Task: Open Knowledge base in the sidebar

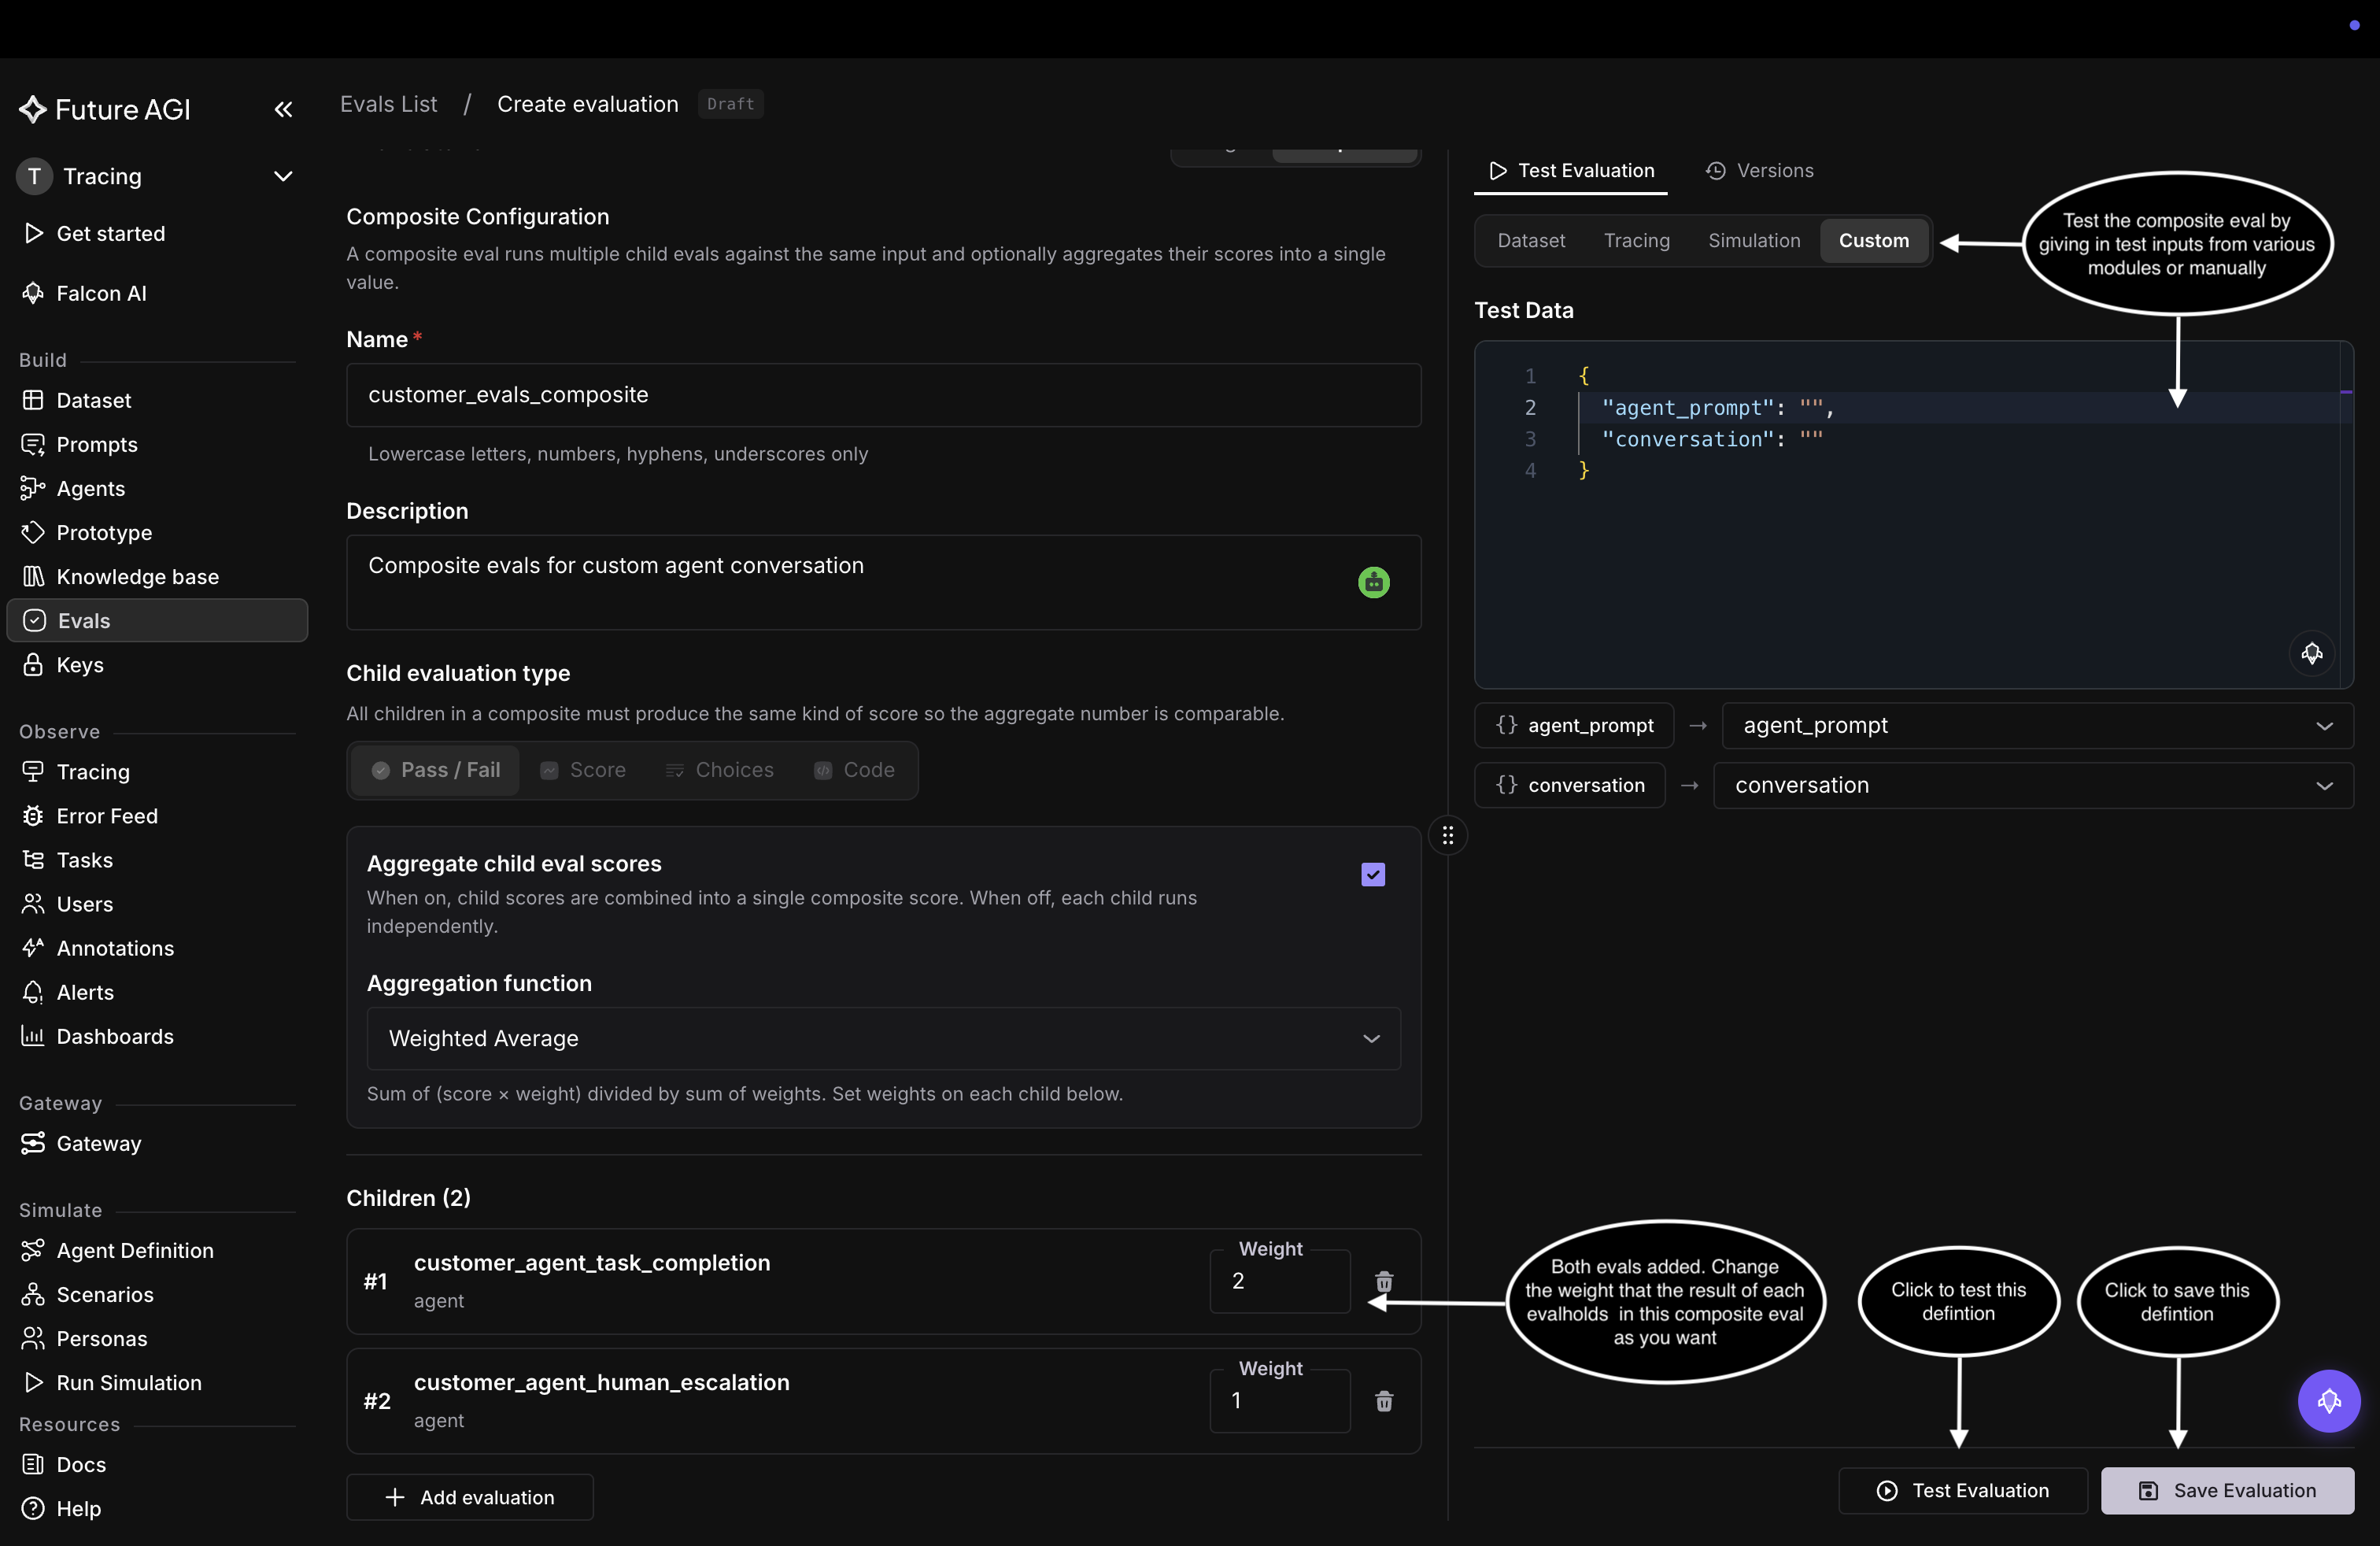Action: tap(137, 576)
